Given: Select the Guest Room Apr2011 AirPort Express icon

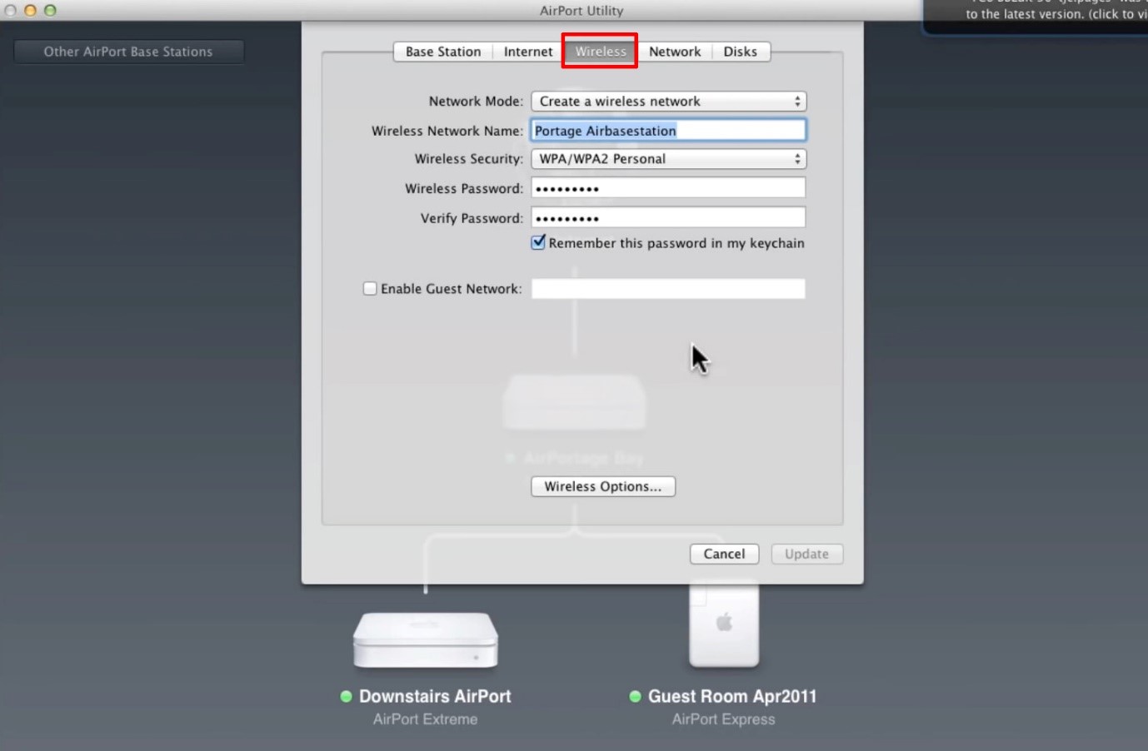Looking at the screenshot, I should (x=723, y=624).
